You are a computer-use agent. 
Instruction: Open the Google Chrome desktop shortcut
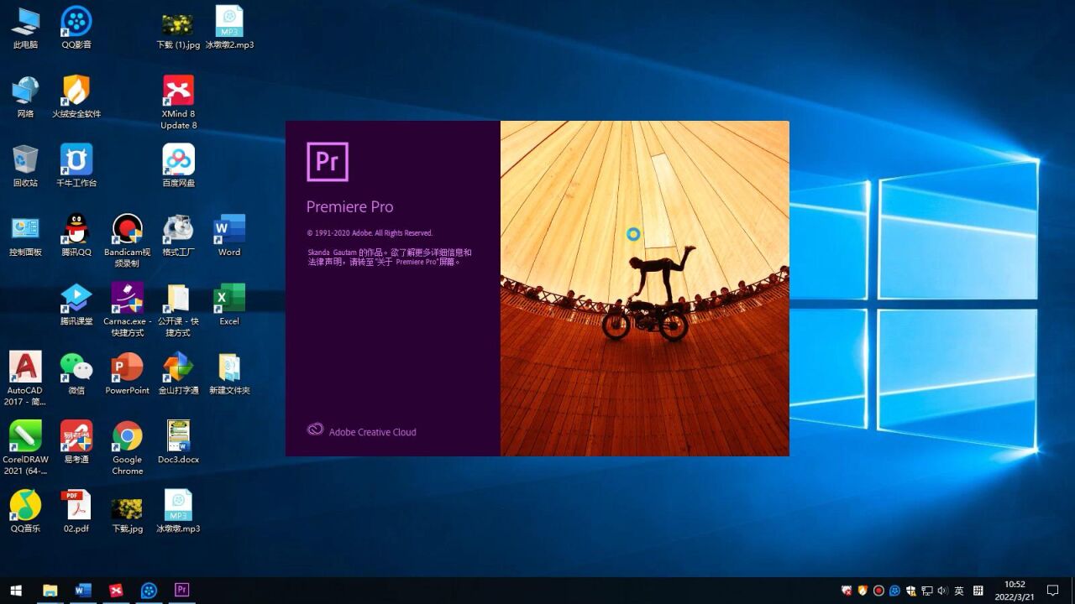(x=128, y=448)
